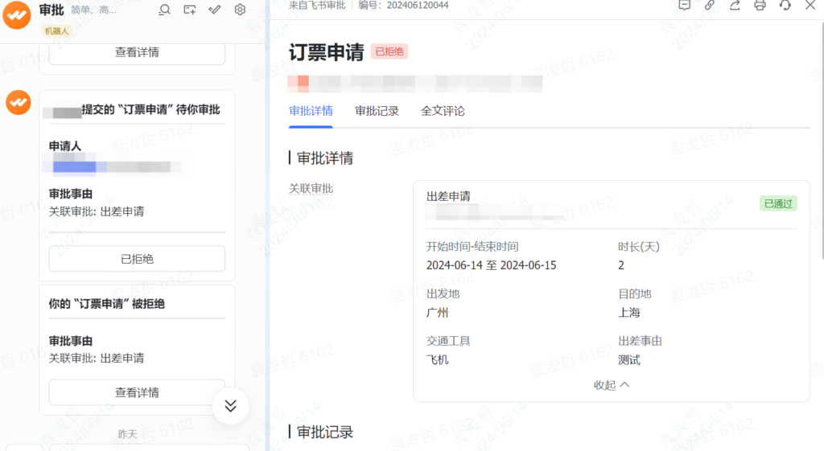Click the 审批记录 section heading at bottom
The height and width of the screenshot is (451, 824).
[x=325, y=433]
